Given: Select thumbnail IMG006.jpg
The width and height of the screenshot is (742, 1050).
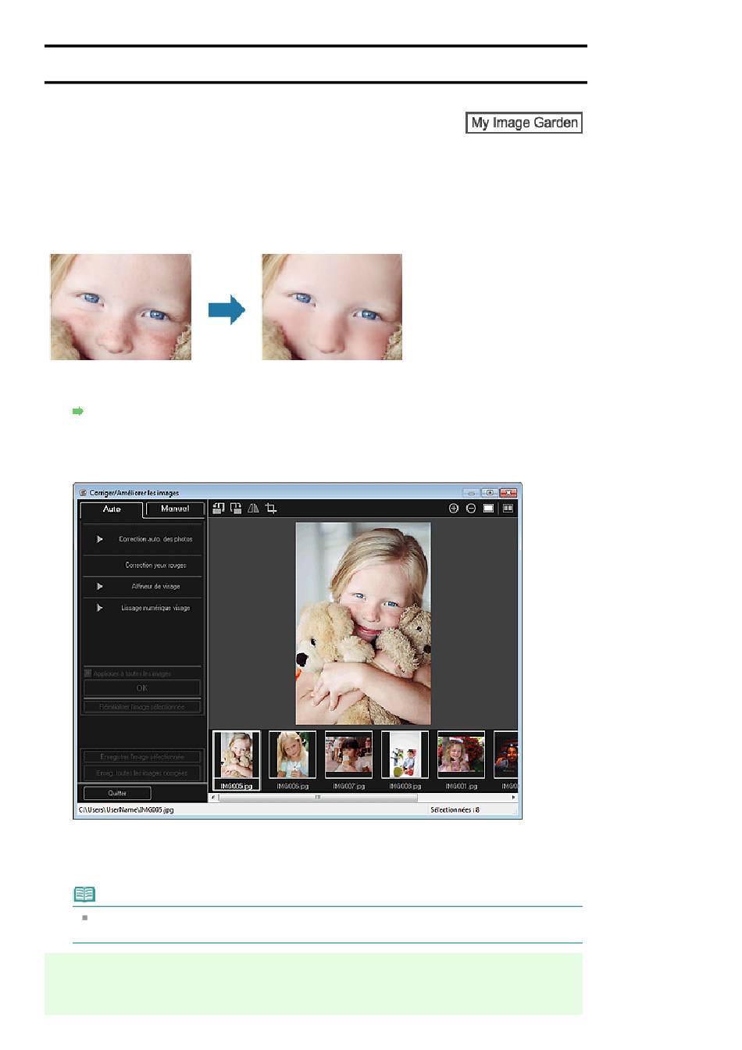Looking at the screenshot, I should tap(293, 755).
